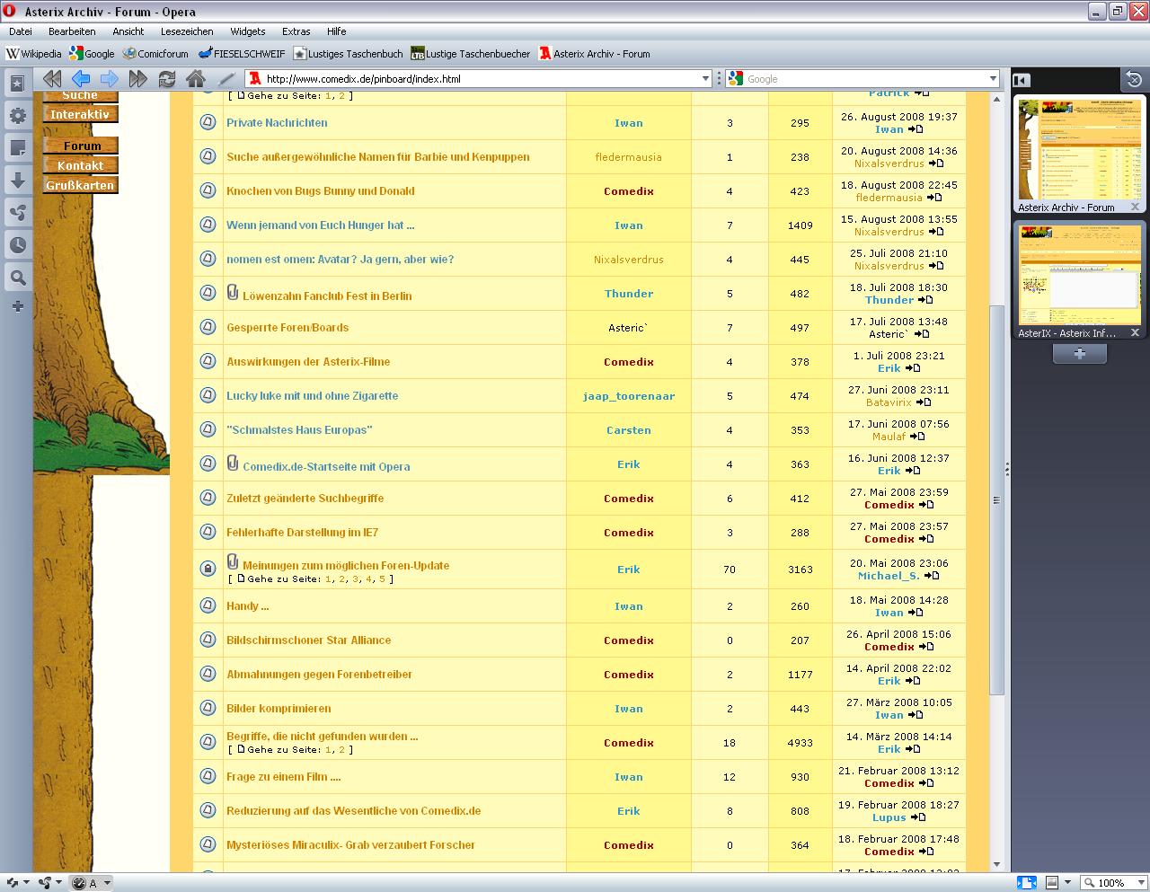
Task: Go to the Home page icon
Action: tap(195, 79)
